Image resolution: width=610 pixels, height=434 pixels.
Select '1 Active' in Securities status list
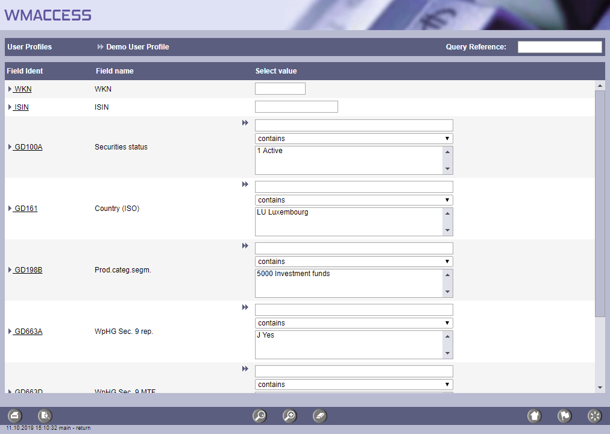click(x=269, y=151)
